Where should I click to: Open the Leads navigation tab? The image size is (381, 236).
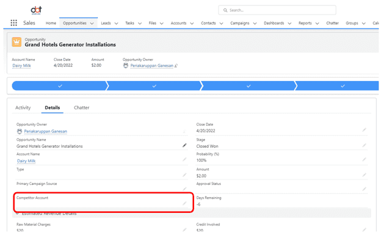coord(106,23)
